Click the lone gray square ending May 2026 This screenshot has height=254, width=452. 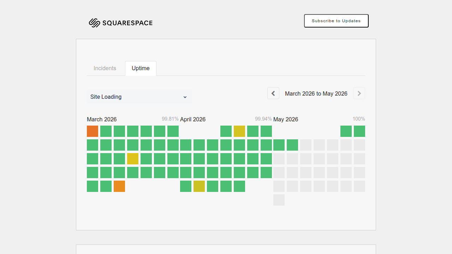click(x=279, y=200)
